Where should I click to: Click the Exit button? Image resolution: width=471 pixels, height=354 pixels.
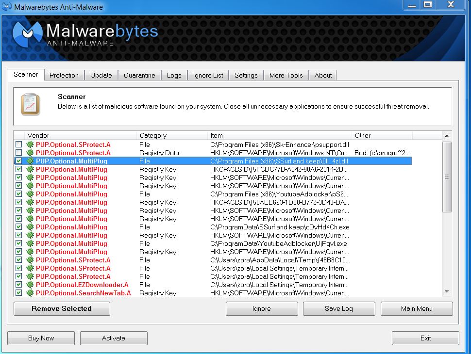[425, 338]
